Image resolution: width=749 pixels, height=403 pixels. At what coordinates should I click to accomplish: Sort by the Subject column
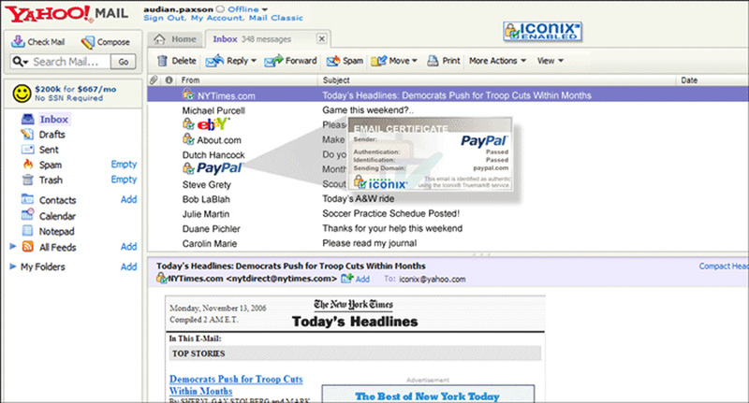pos(336,80)
